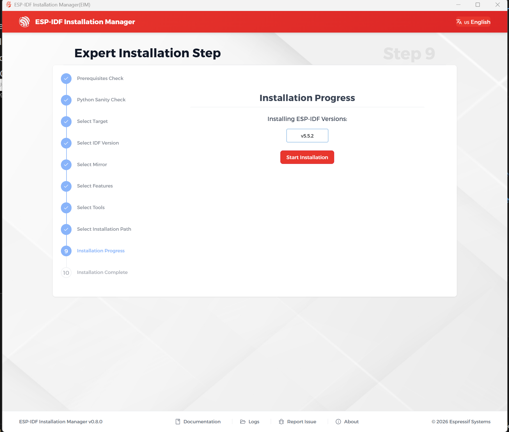The height and width of the screenshot is (432, 509).
Task: Click the v5.5.2 version tag
Action: point(307,136)
